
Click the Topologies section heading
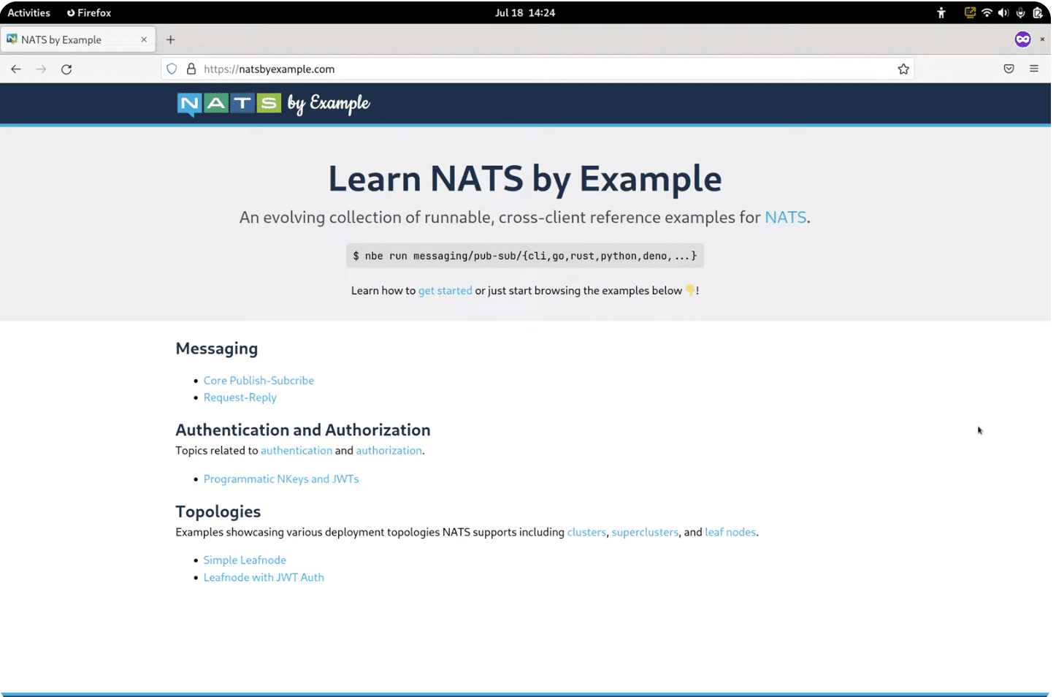(218, 511)
